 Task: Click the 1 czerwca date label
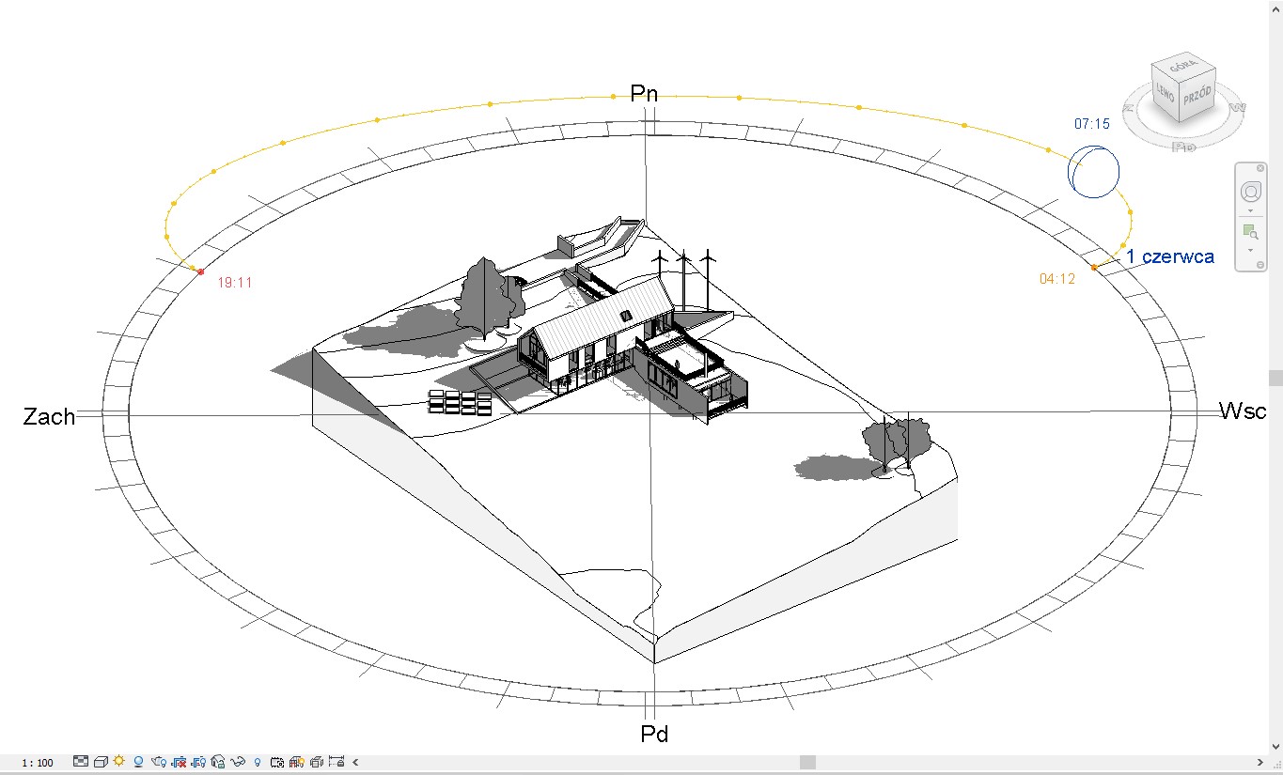coord(1170,256)
